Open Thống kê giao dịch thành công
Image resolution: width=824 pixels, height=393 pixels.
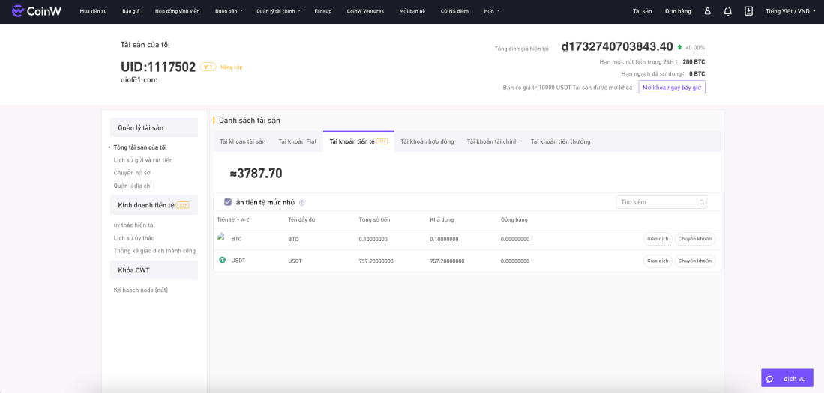coord(154,250)
